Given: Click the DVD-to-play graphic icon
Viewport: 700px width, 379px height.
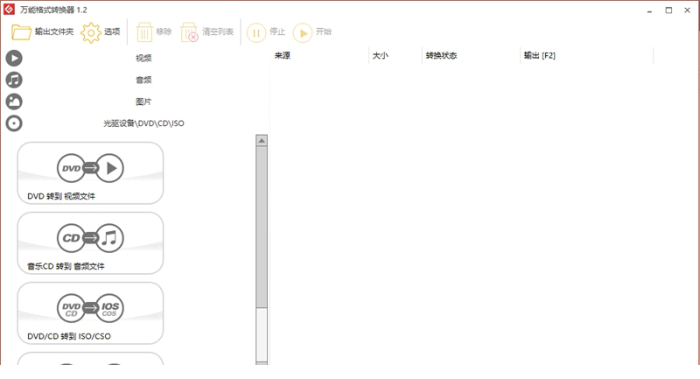Looking at the screenshot, I should [90, 168].
